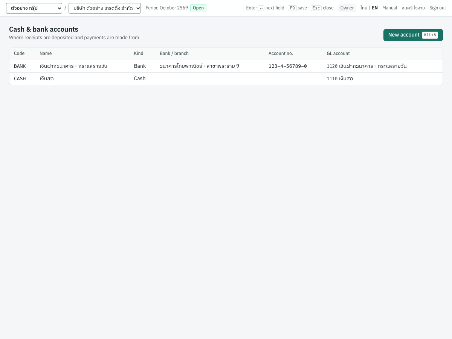Click the Kind value Bank
452x339 pixels.
tap(140, 66)
